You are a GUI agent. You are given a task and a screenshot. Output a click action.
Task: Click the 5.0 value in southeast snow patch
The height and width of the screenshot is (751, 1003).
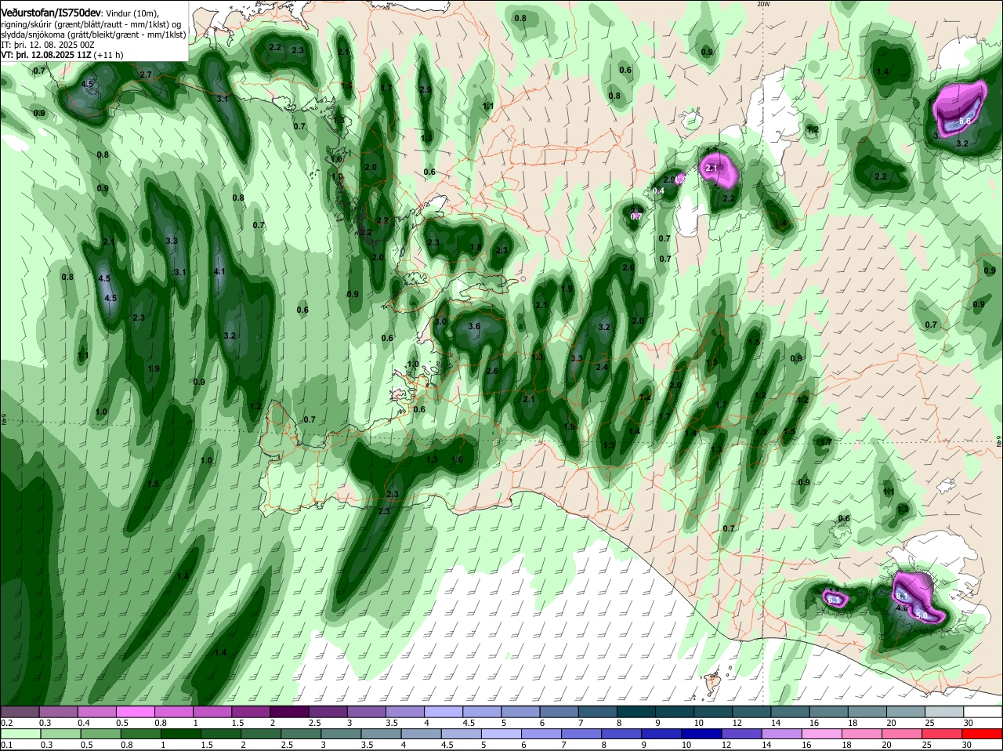click(x=922, y=616)
